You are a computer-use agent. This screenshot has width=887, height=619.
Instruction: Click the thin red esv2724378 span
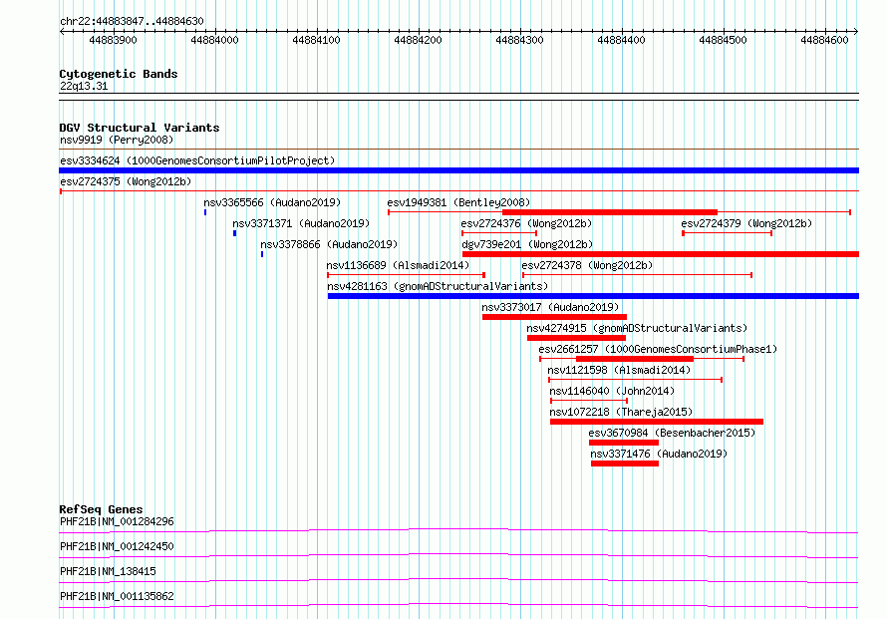coord(637,275)
